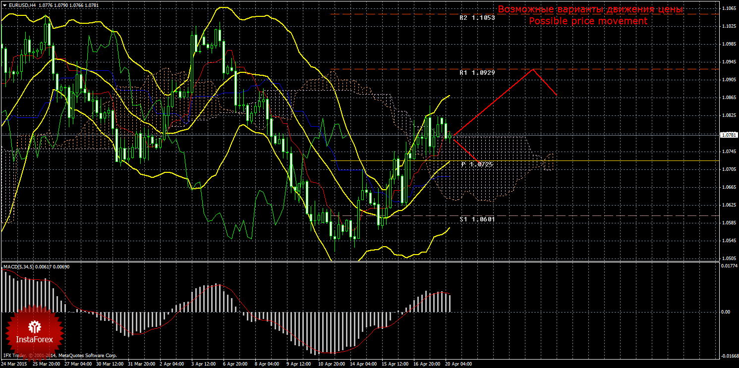Click the R2 1.1053 resistance label
This screenshot has height=368, width=739.
[x=477, y=17]
